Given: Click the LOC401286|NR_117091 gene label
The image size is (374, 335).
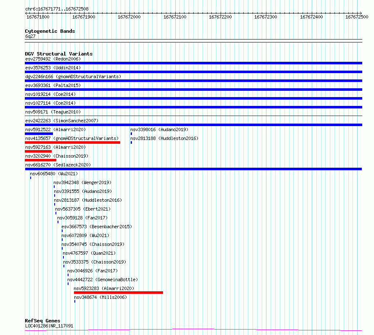Looking at the screenshot, I should [49, 326].
